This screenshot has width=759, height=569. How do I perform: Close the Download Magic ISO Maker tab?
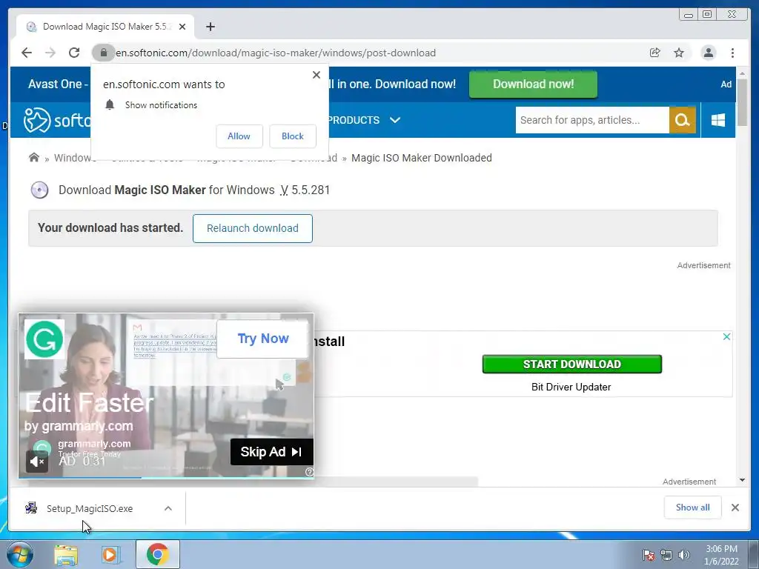[182, 27]
